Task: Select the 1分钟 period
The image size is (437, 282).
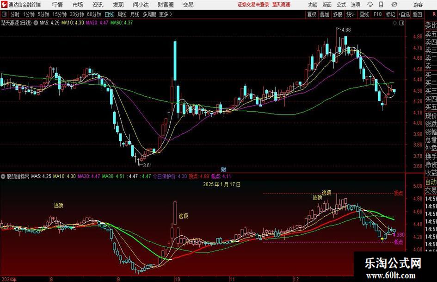Action: (x=29, y=14)
